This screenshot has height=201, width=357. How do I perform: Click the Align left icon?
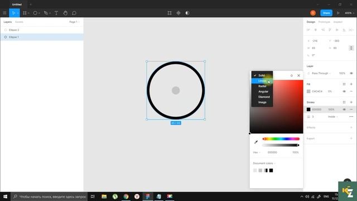coord(308,30)
